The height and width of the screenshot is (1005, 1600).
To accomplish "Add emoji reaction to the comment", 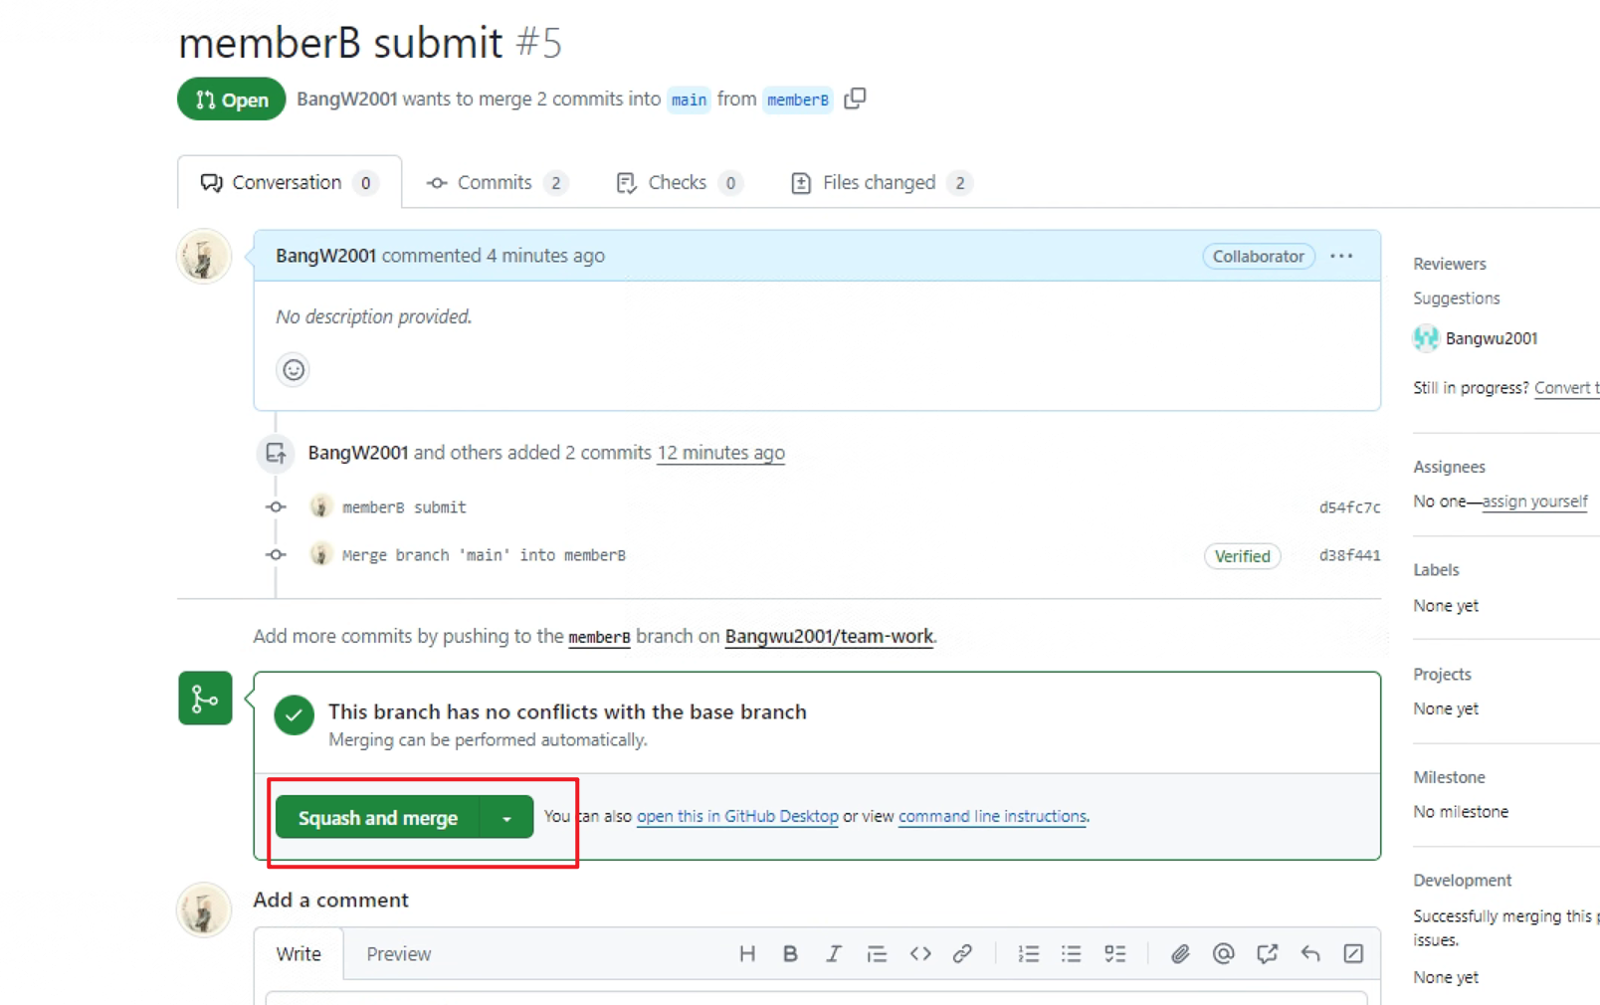I will click(x=293, y=370).
